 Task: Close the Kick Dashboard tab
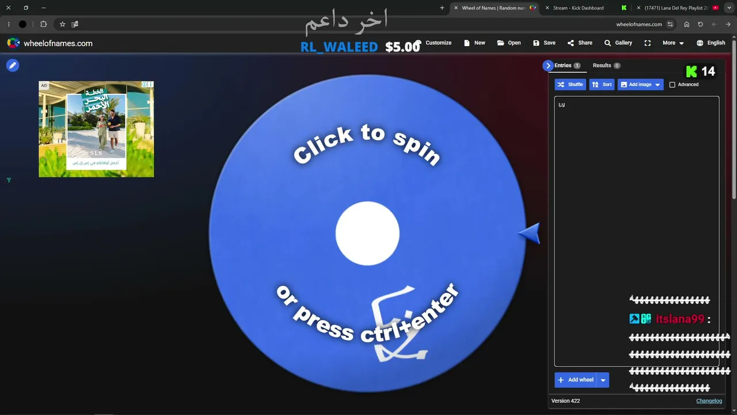click(547, 8)
